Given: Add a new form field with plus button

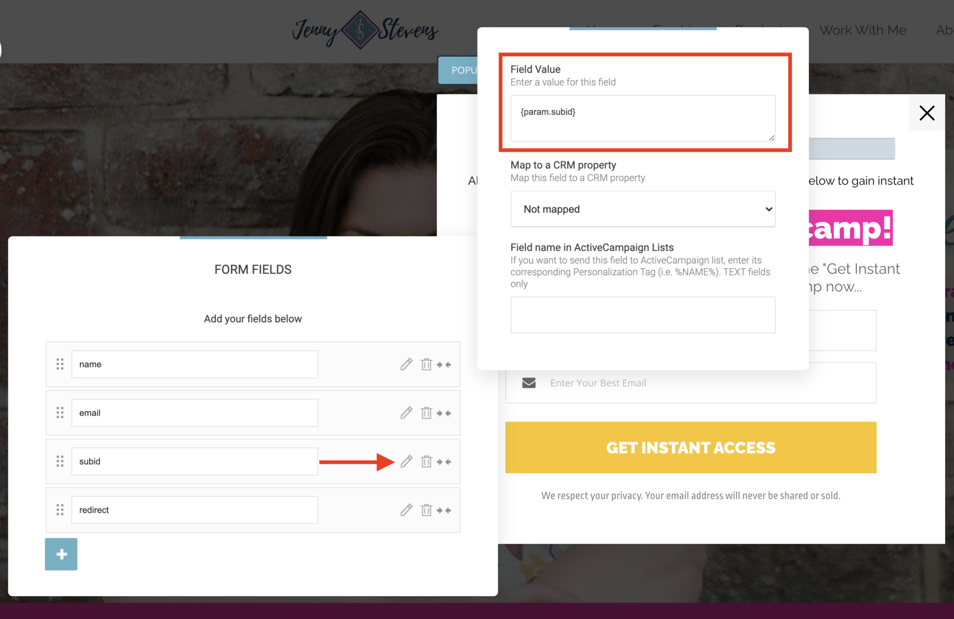Looking at the screenshot, I should coord(61,554).
